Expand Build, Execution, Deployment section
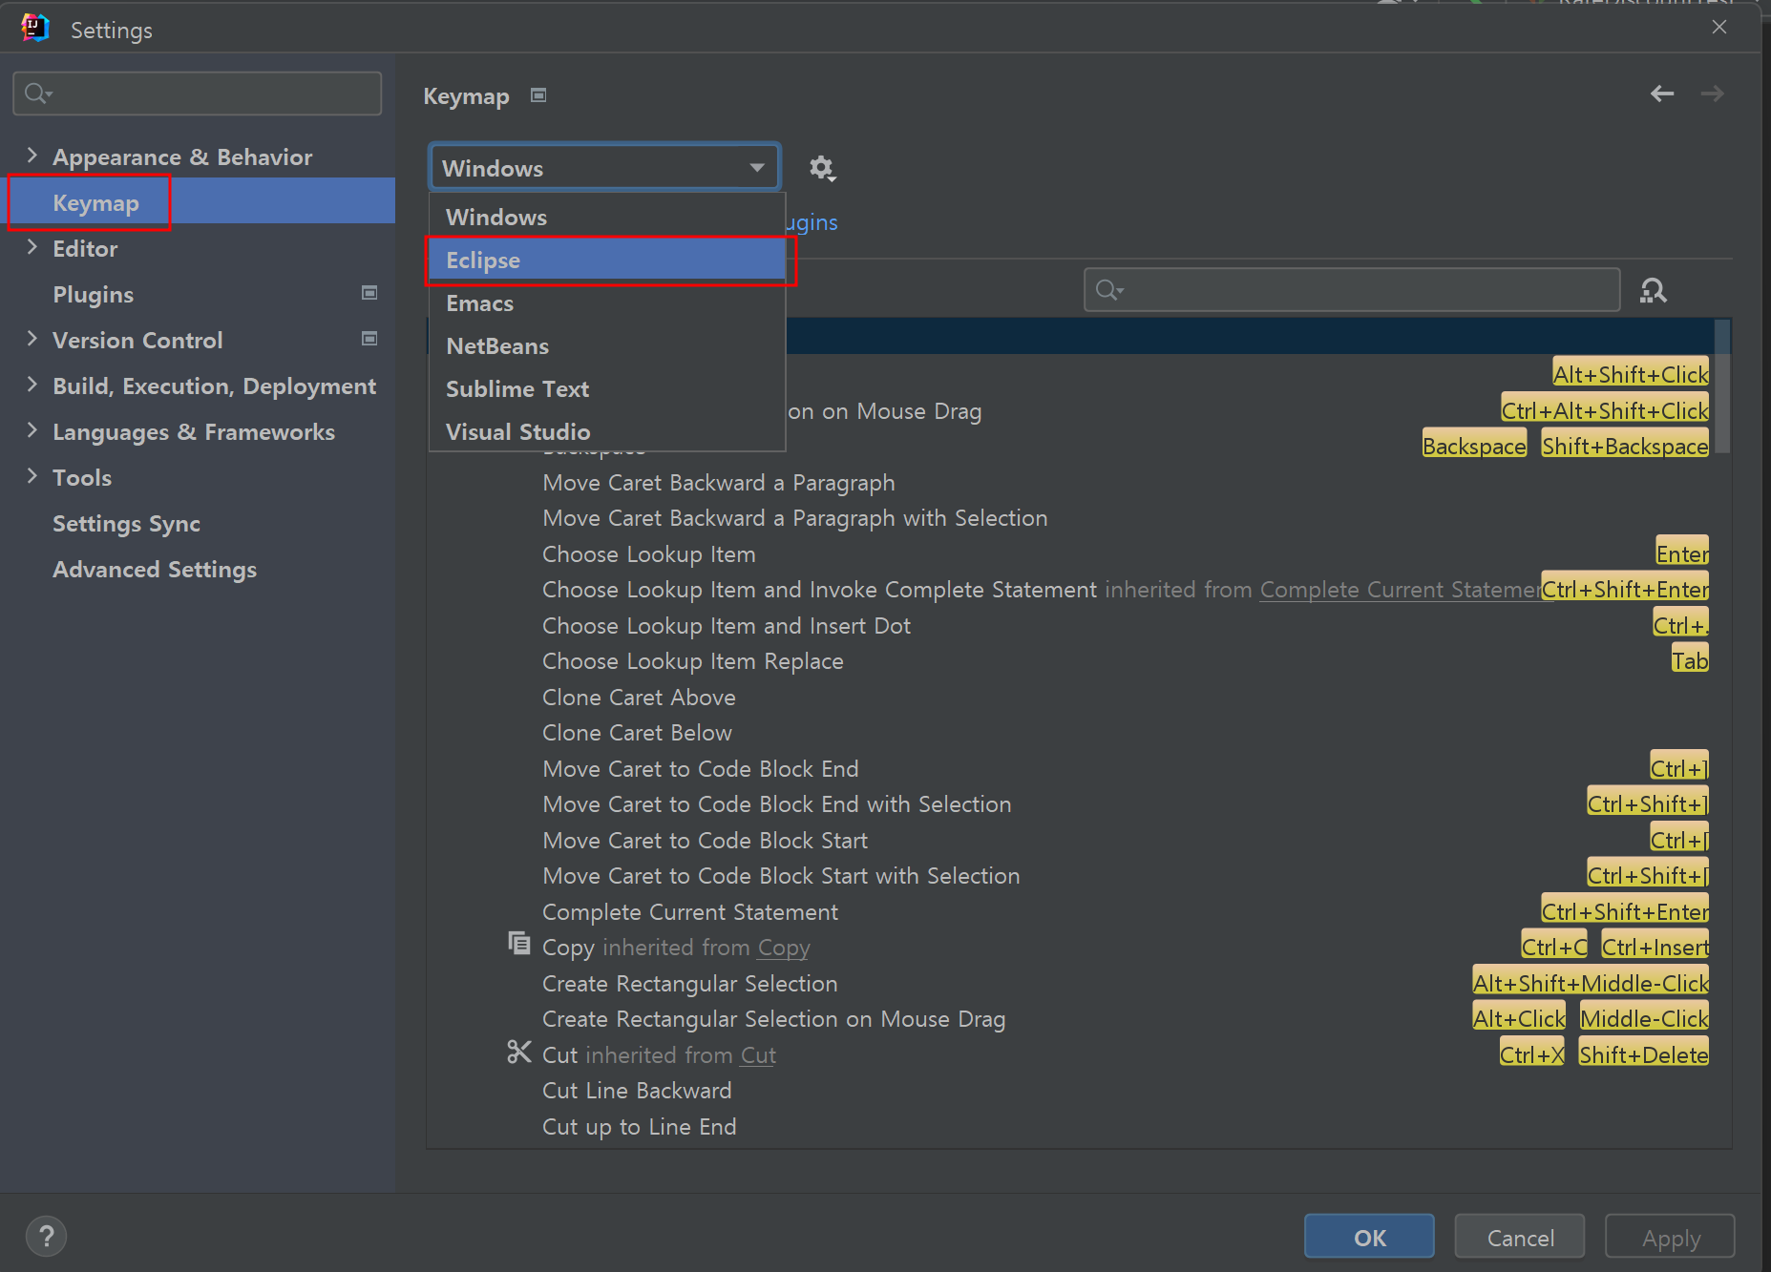Viewport: 1771px width, 1272px height. 32,385
